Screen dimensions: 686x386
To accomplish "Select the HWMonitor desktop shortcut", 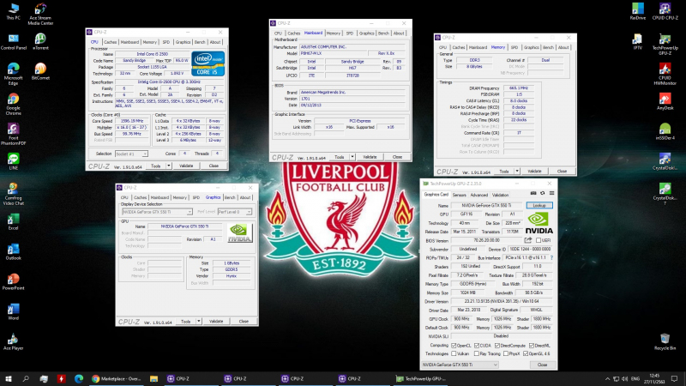I will pyautogui.click(x=665, y=72).
